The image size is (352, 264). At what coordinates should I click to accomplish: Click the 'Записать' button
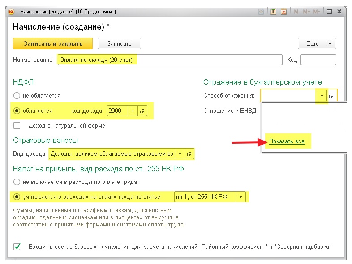(x=119, y=43)
